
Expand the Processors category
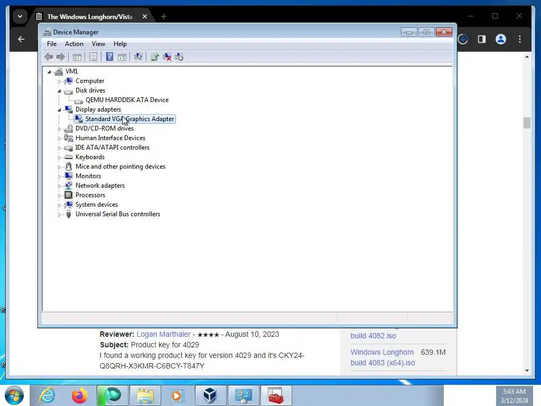point(59,196)
